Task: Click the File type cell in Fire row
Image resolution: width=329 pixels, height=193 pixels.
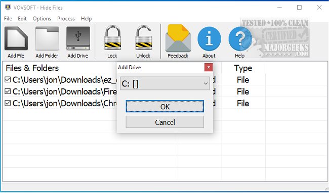Action: click(243, 91)
